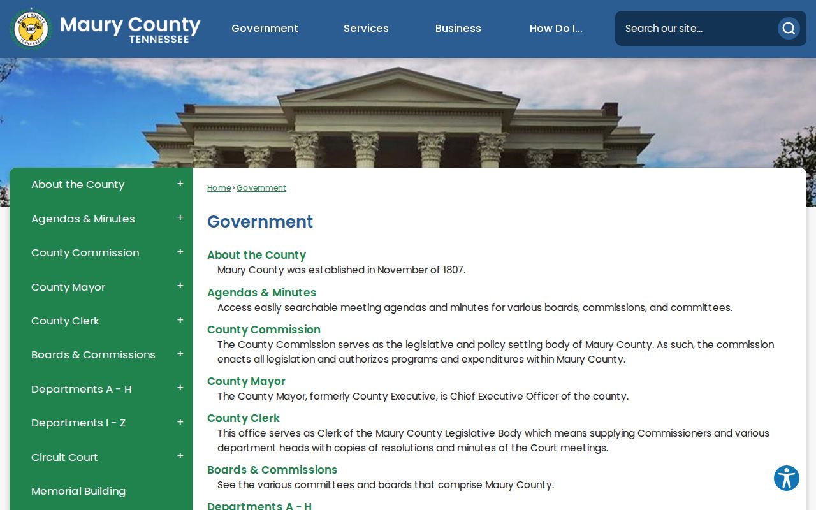Select County Clerk in sidebar
The height and width of the screenshot is (510, 816).
(65, 321)
